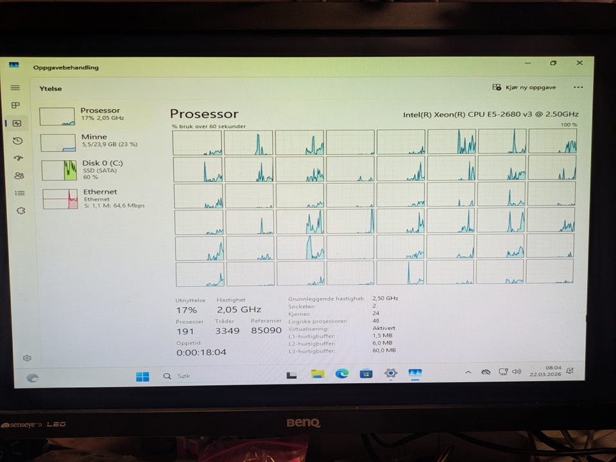This screenshot has width=616, height=462.
Task: Click the Logiske prosessorer value 48
Action: [376, 320]
